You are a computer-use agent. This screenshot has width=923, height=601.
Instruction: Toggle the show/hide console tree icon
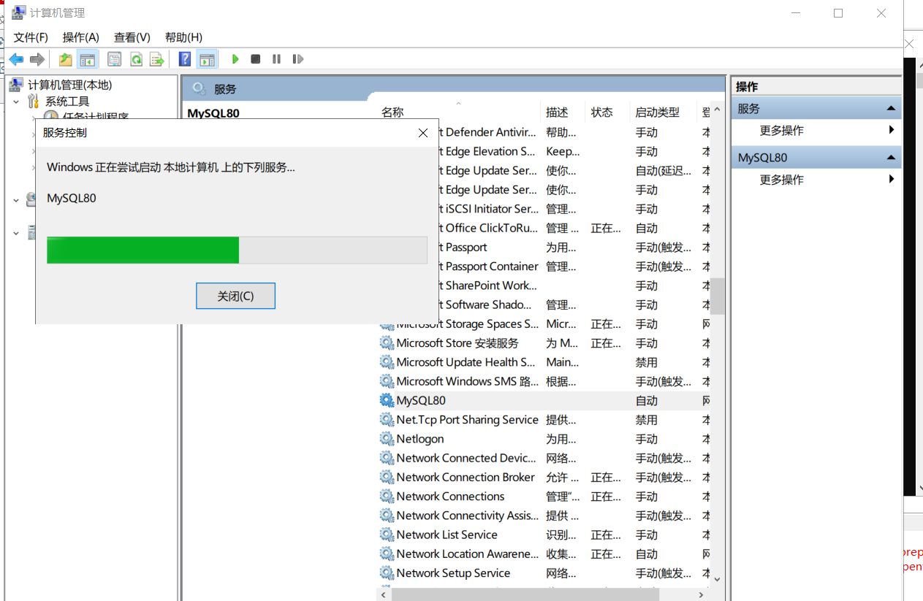(x=88, y=59)
